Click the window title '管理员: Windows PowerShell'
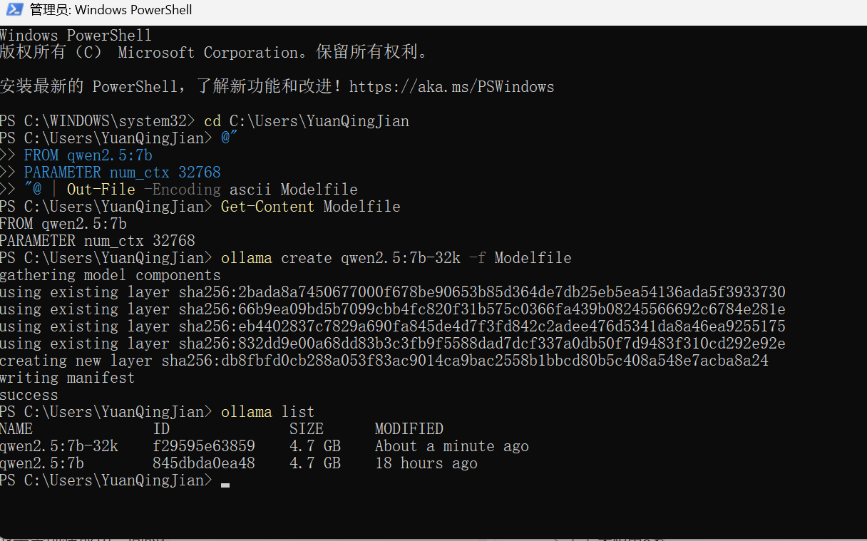 pos(111,10)
